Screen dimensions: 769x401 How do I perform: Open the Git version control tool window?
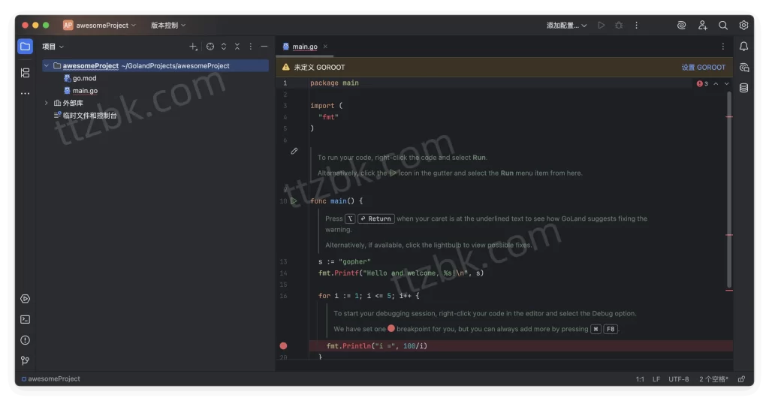pyautogui.click(x=25, y=360)
